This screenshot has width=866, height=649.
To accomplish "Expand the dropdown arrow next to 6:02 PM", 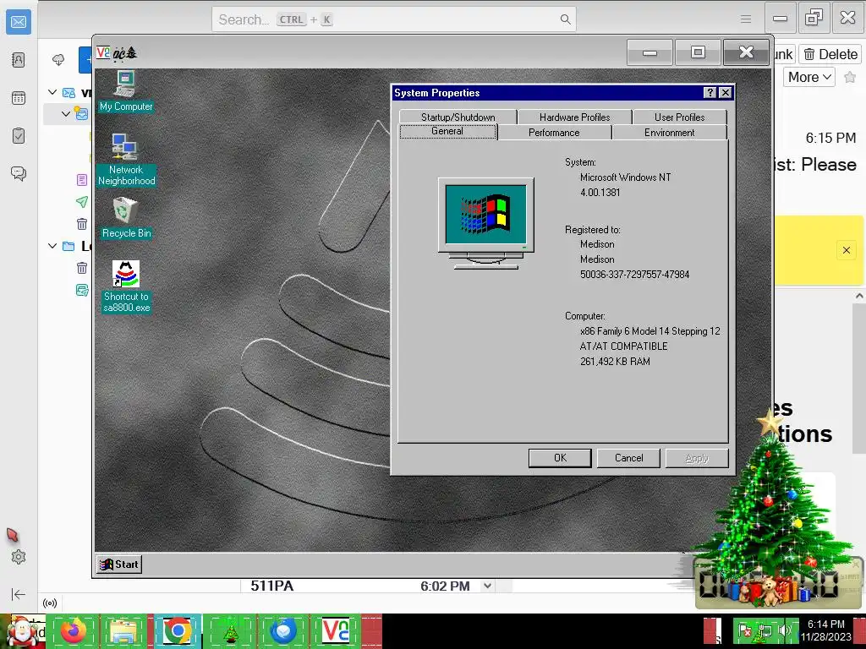I will point(487,586).
